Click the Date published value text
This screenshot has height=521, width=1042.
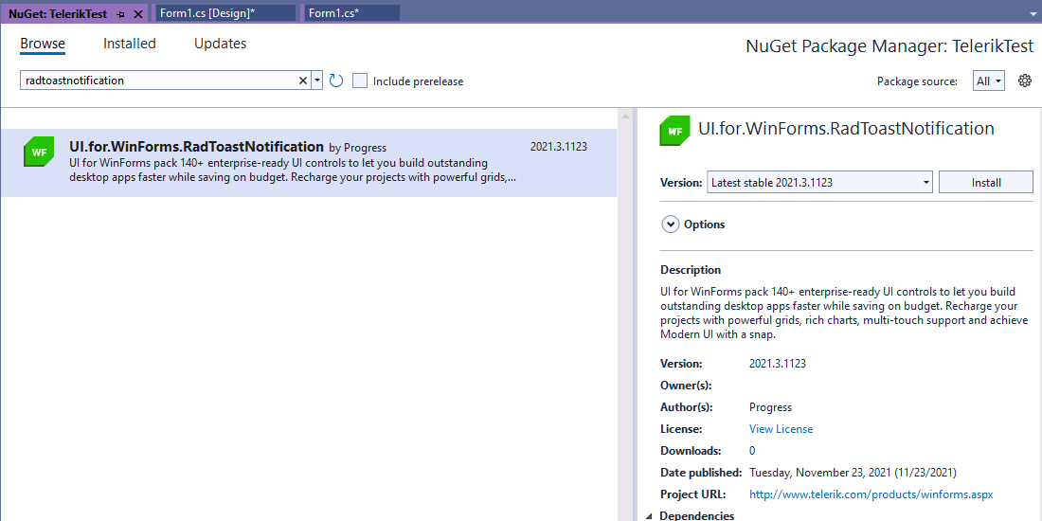[853, 473]
